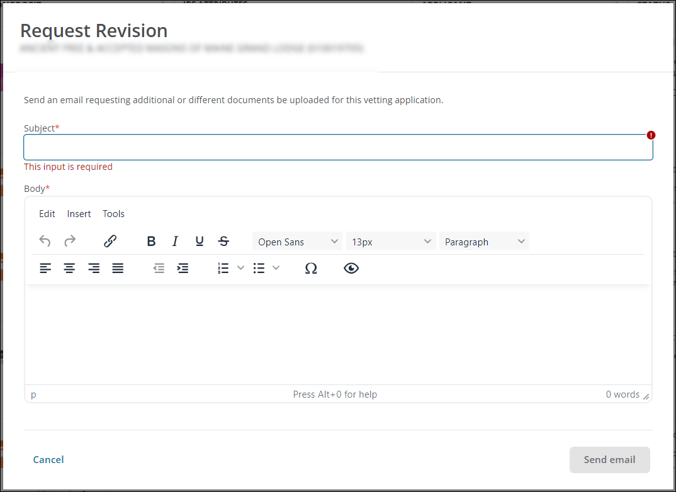Open the Edit menu
The image size is (676, 492).
click(47, 214)
